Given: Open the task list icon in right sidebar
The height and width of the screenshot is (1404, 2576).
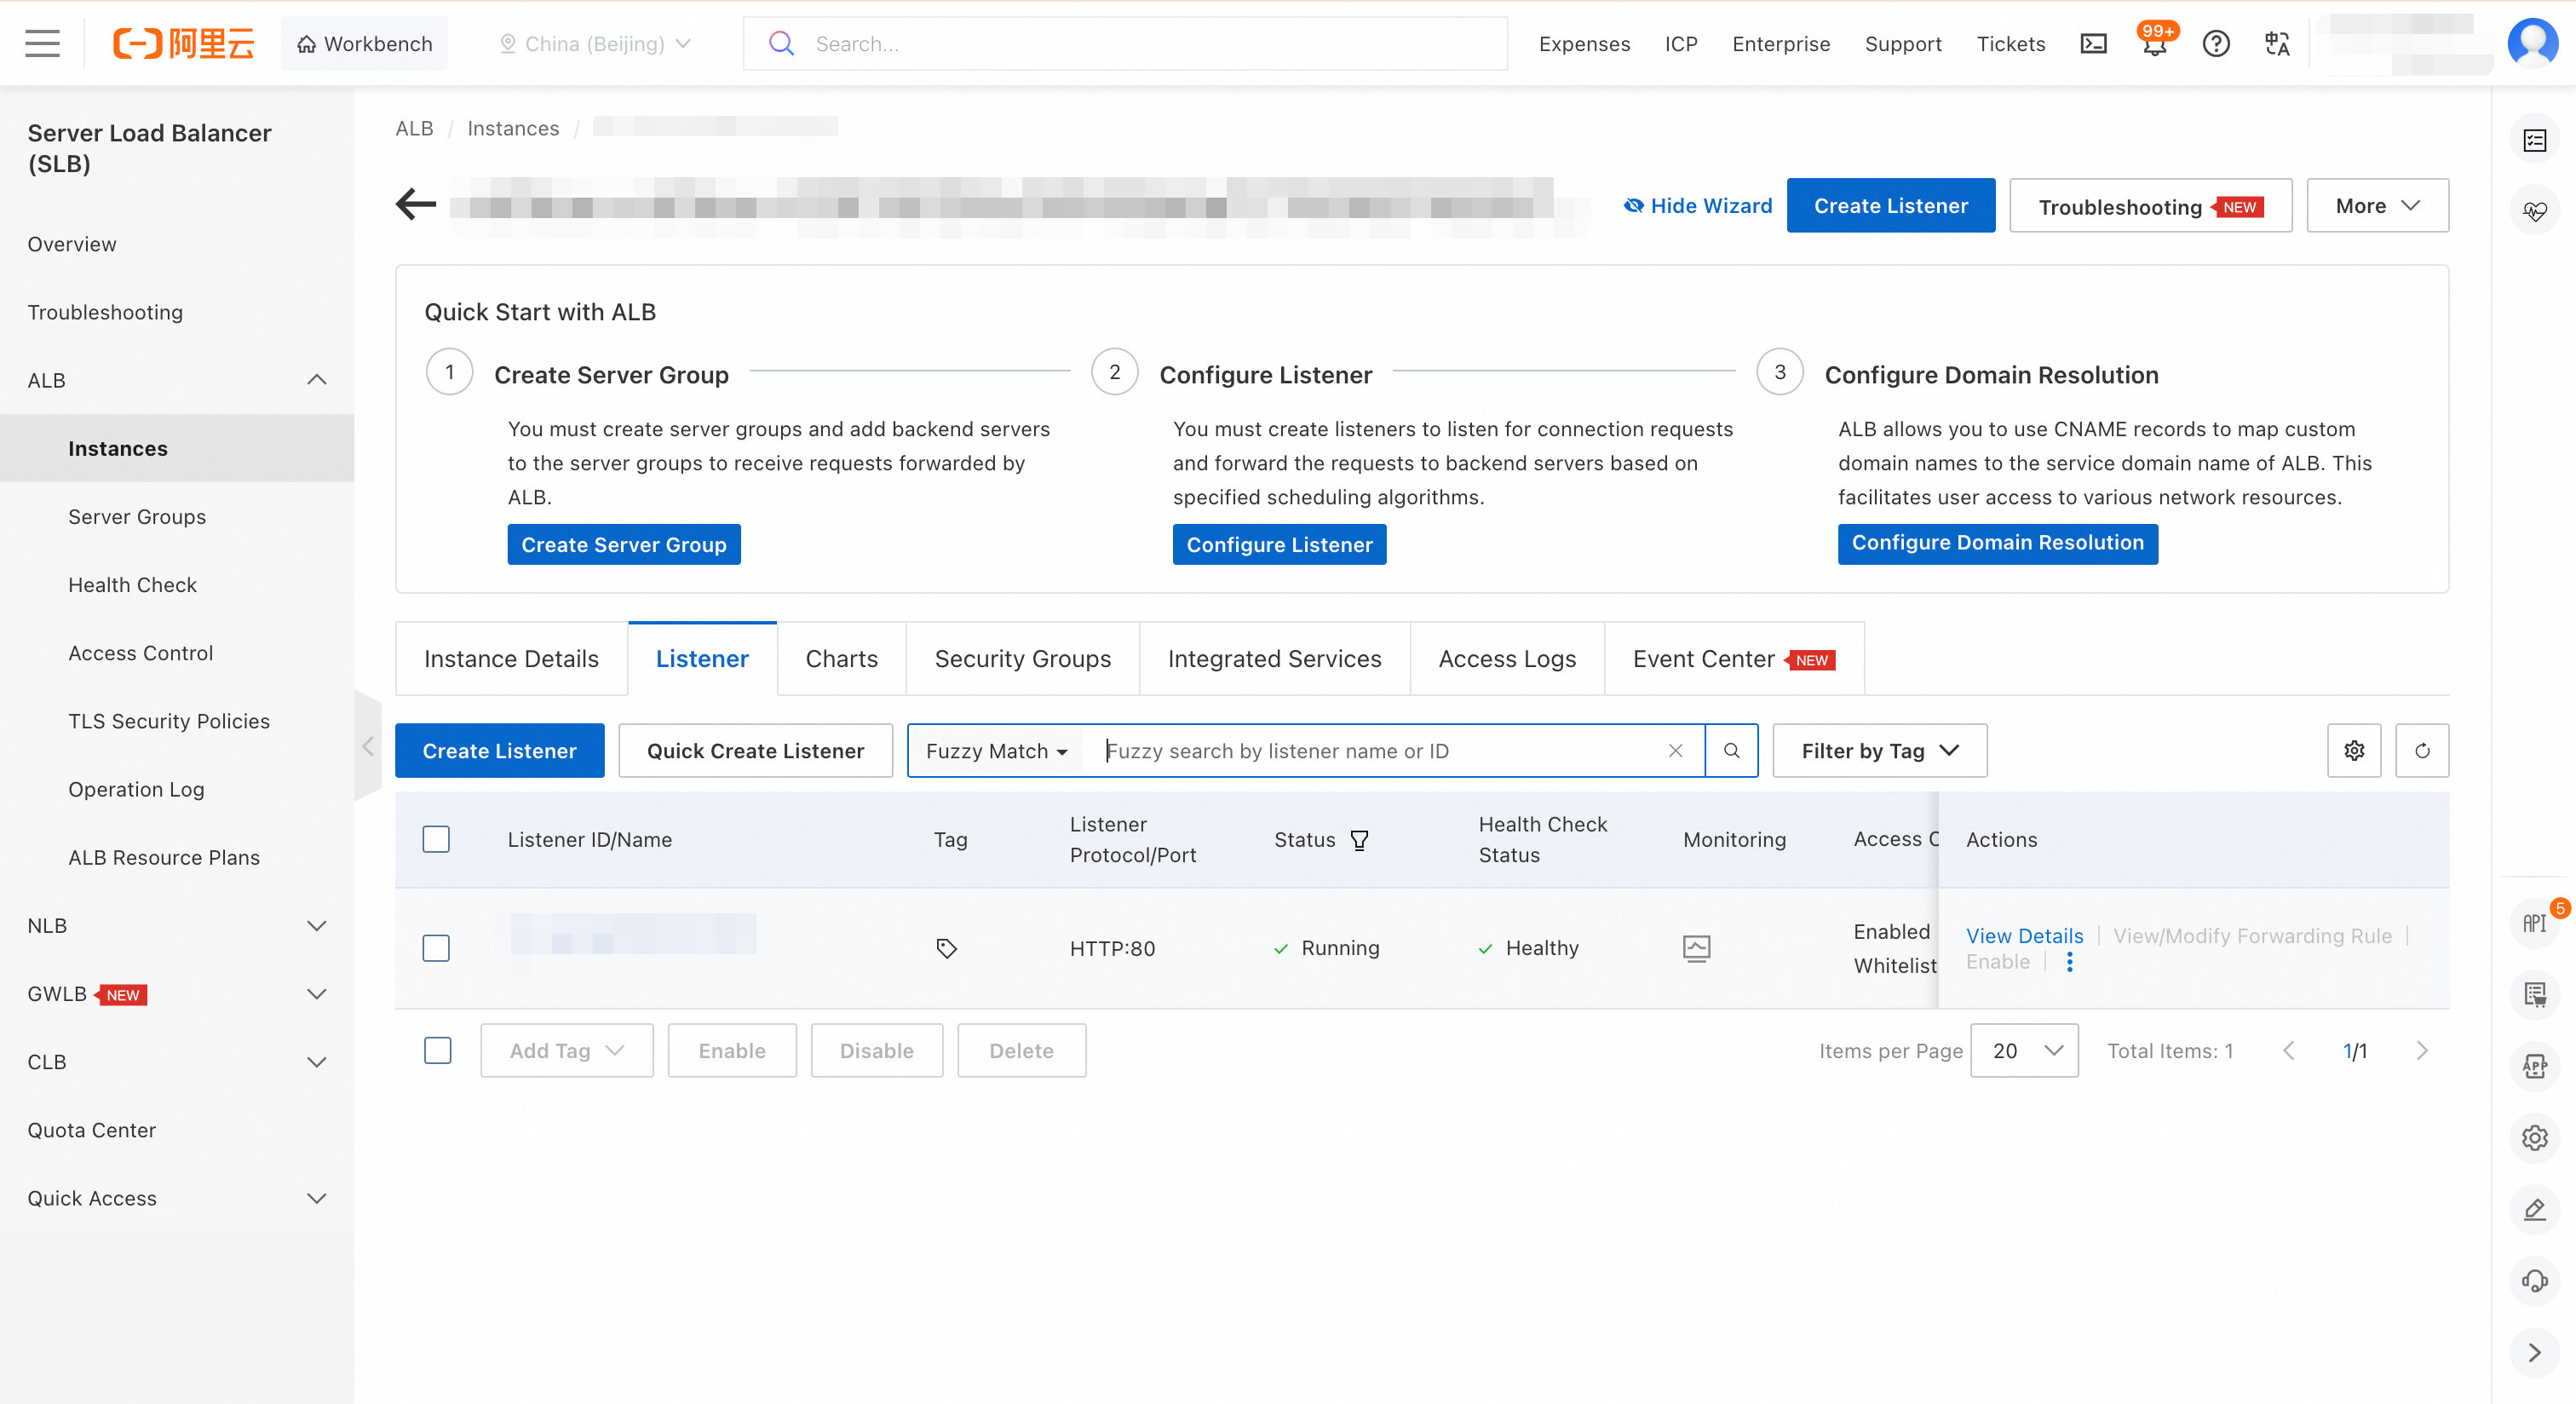Looking at the screenshot, I should [x=2534, y=140].
